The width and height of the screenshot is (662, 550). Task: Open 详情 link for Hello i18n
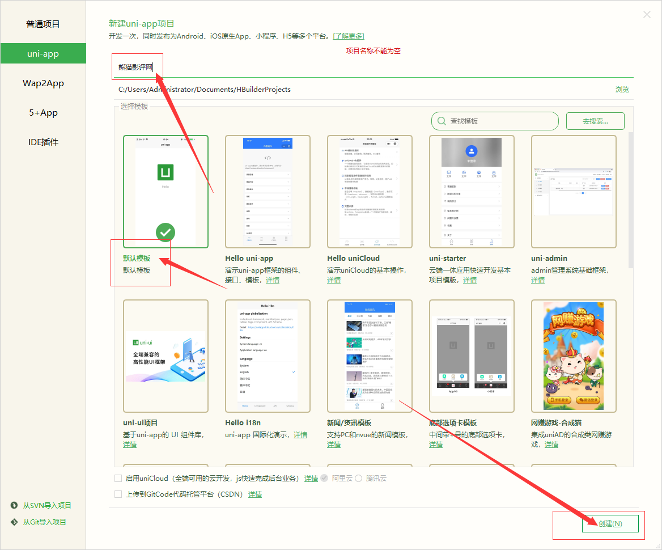pyautogui.click(x=300, y=435)
